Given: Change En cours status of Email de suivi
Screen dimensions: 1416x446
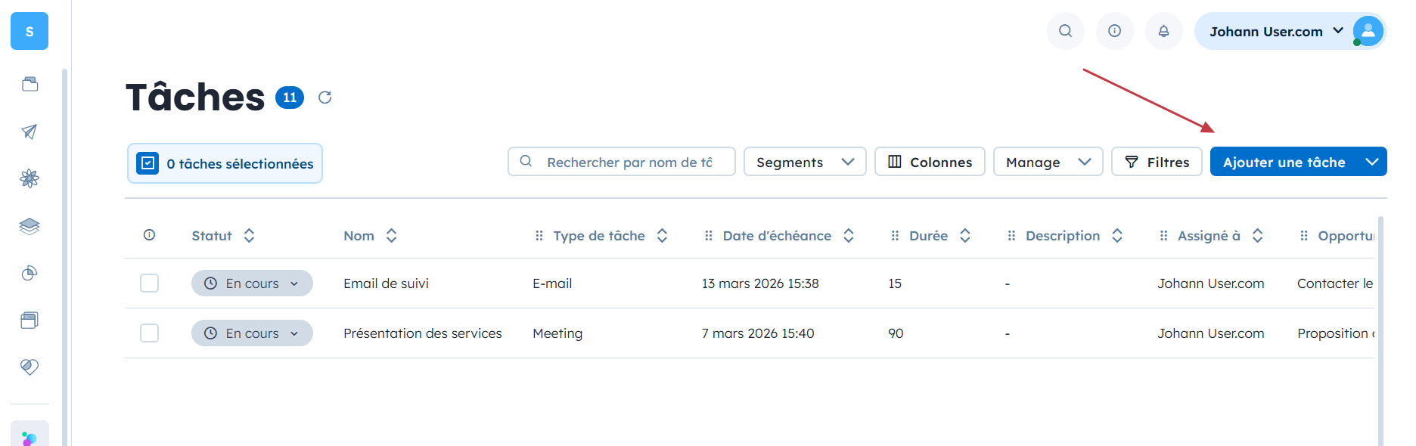Looking at the screenshot, I should point(252,283).
